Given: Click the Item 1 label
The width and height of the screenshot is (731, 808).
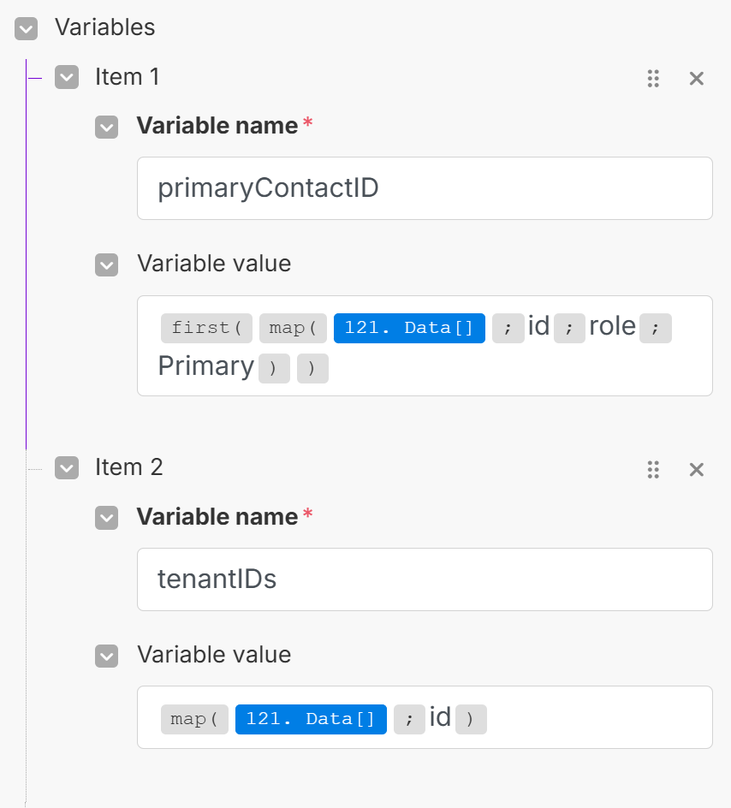Looking at the screenshot, I should [x=128, y=77].
